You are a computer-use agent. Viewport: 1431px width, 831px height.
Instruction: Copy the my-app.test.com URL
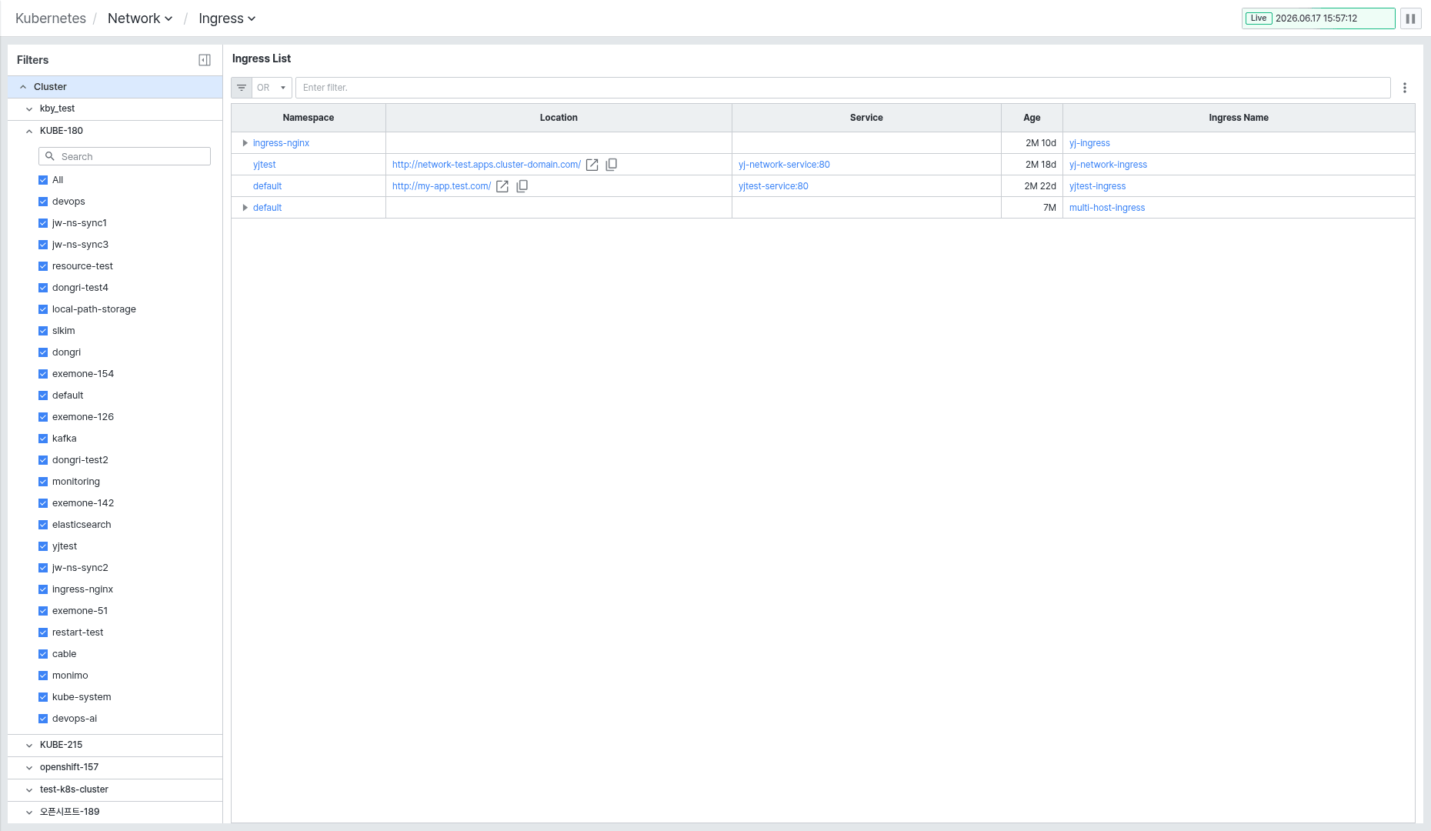[522, 186]
